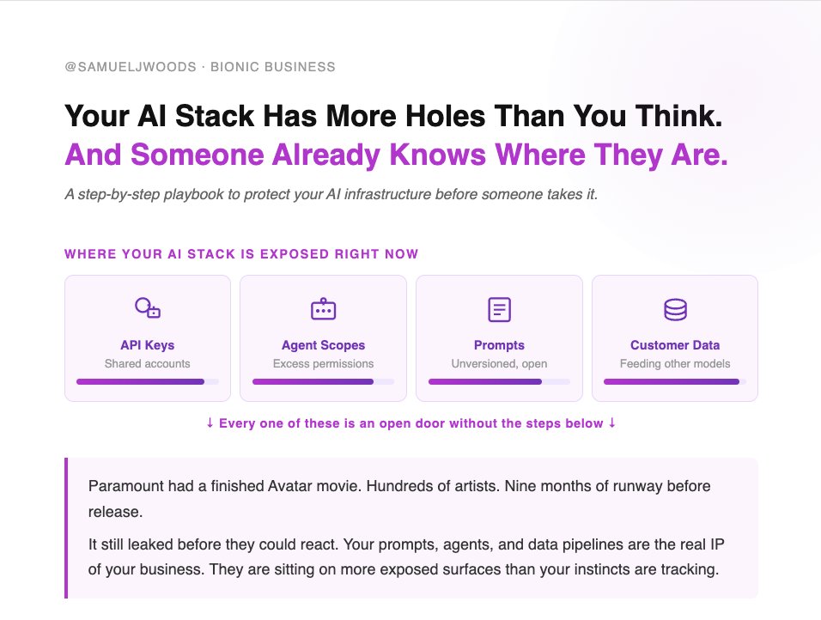Click the "Excess permissions" subtitle
Image resolution: width=821 pixels, height=620 pixels.
coord(323,363)
